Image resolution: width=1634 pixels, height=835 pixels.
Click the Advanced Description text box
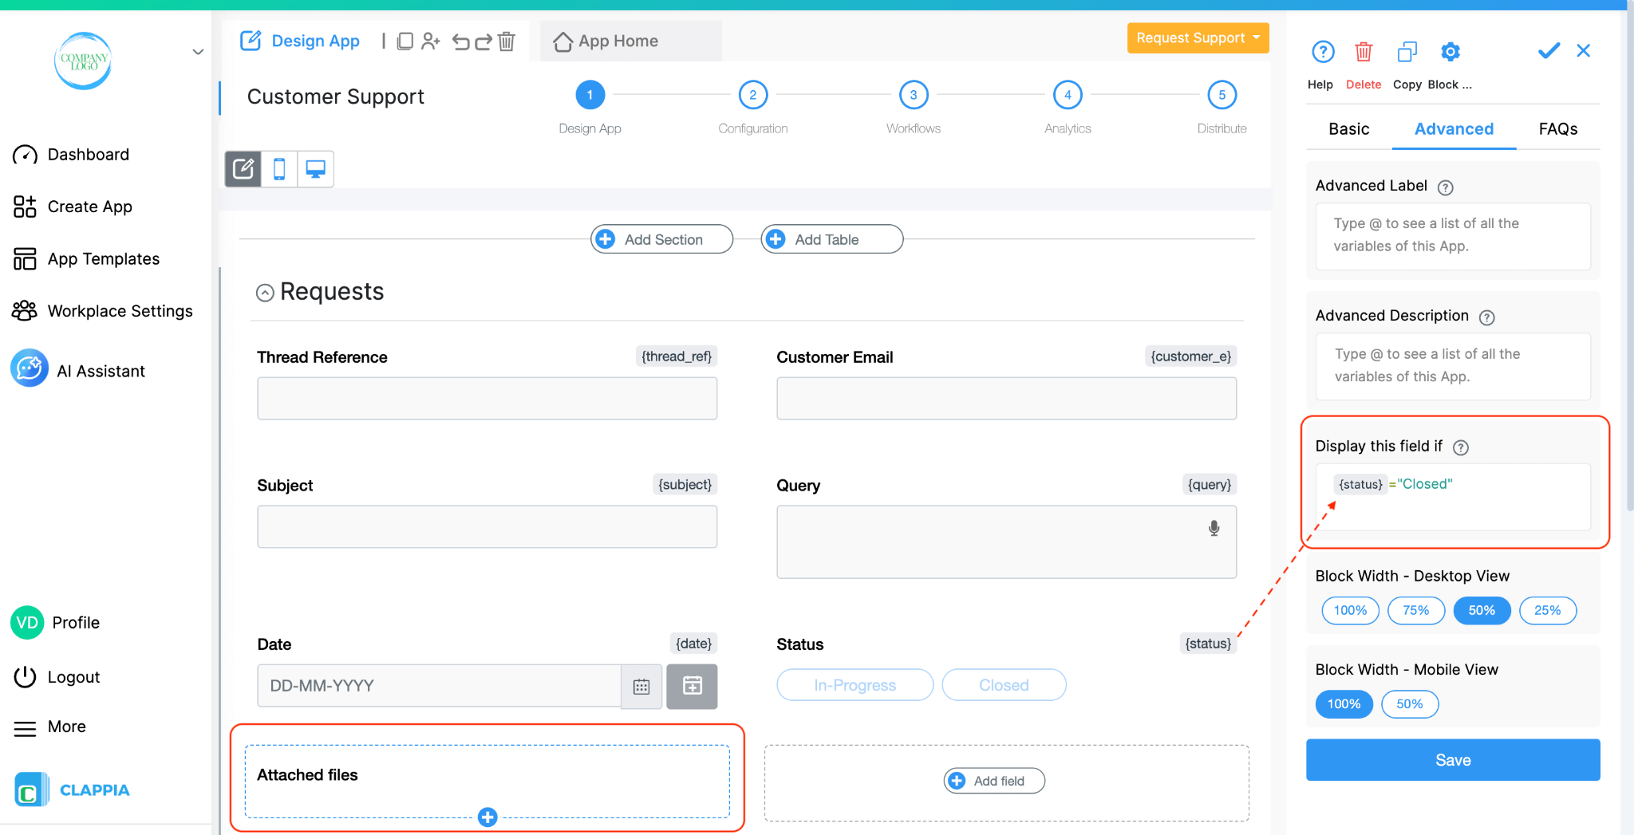pyautogui.click(x=1453, y=366)
